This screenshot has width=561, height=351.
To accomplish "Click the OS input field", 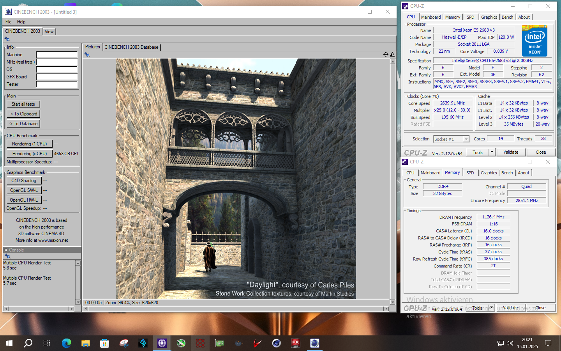I will click(57, 69).
